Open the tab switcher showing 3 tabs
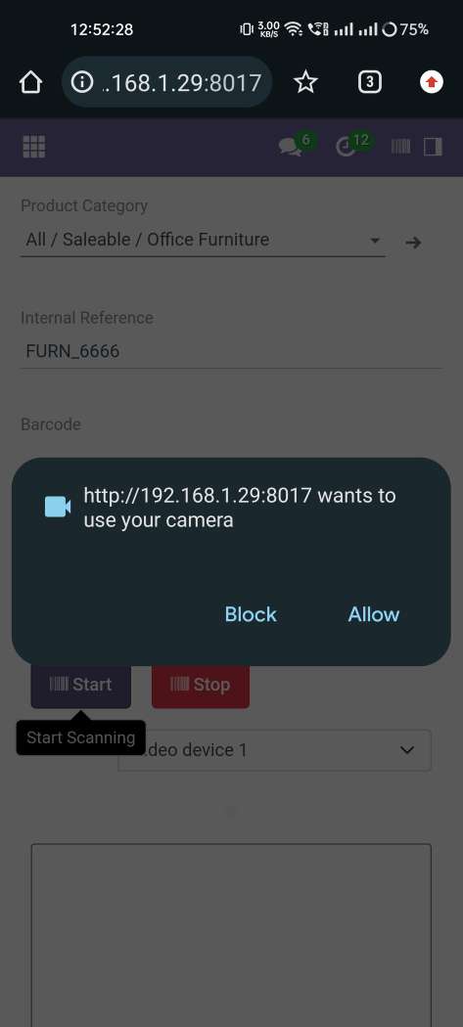This screenshot has height=1027, width=463. click(370, 82)
